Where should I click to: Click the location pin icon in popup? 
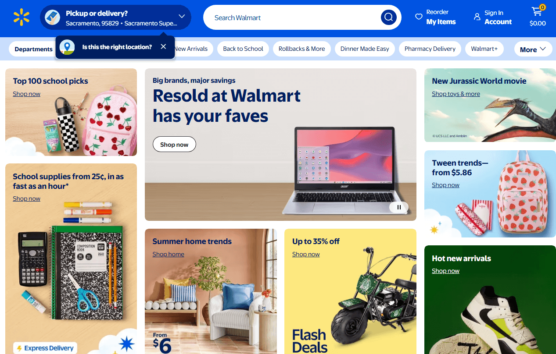click(x=67, y=47)
